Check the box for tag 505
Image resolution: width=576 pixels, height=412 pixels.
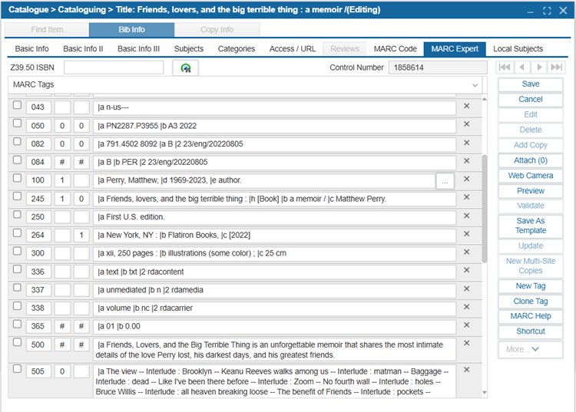(x=17, y=369)
